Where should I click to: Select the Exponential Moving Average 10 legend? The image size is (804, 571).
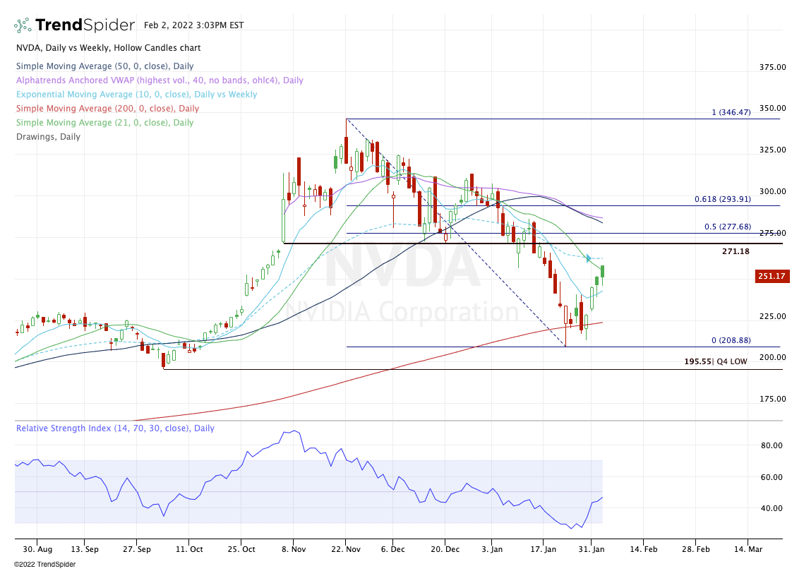(136, 95)
